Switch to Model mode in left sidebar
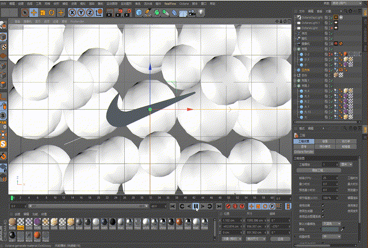The width and height of the screenshot is (368, 248). click(x=3, y=37)
